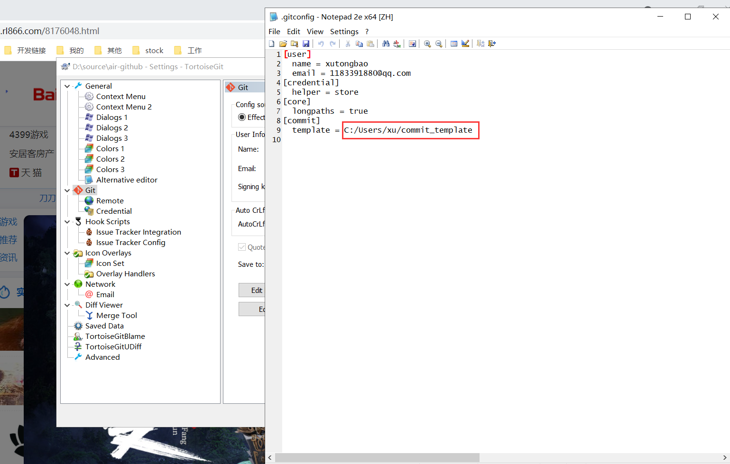Select Email under Network
The height and width of the screenshot is (464, 730).
point(105,295)
